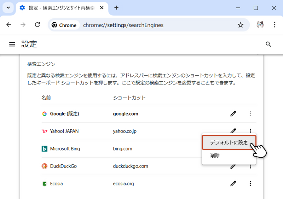
Task: Select the settings tab title
Action: tap(62, 8)
